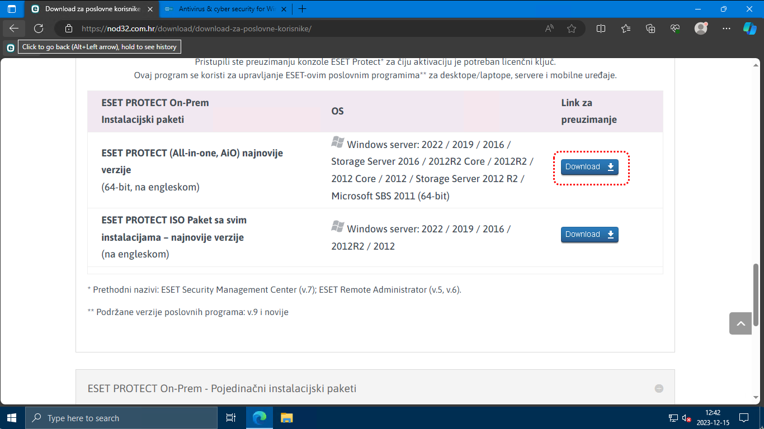
Task: Open the Read aloud tool
Action: 549,28
